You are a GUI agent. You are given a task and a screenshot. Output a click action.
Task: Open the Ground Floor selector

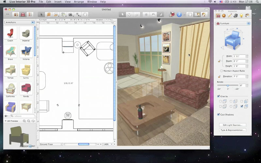click(51, 144)
